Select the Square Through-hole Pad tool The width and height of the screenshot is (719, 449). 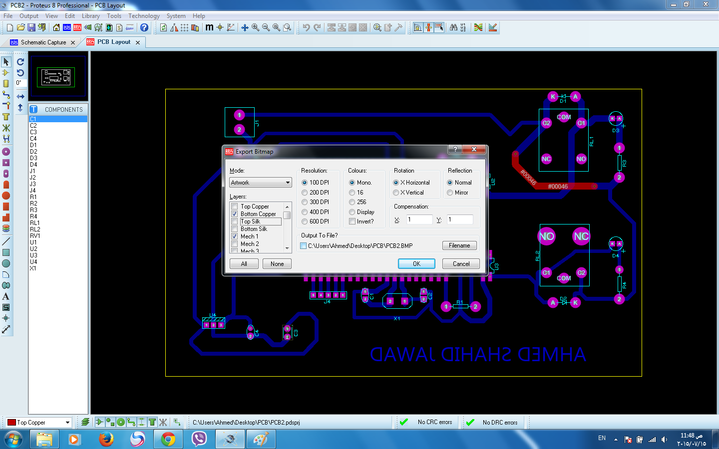[x=6, y=163]
